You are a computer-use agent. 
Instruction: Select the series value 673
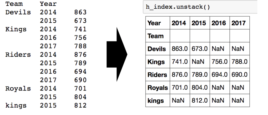[81, 21]
